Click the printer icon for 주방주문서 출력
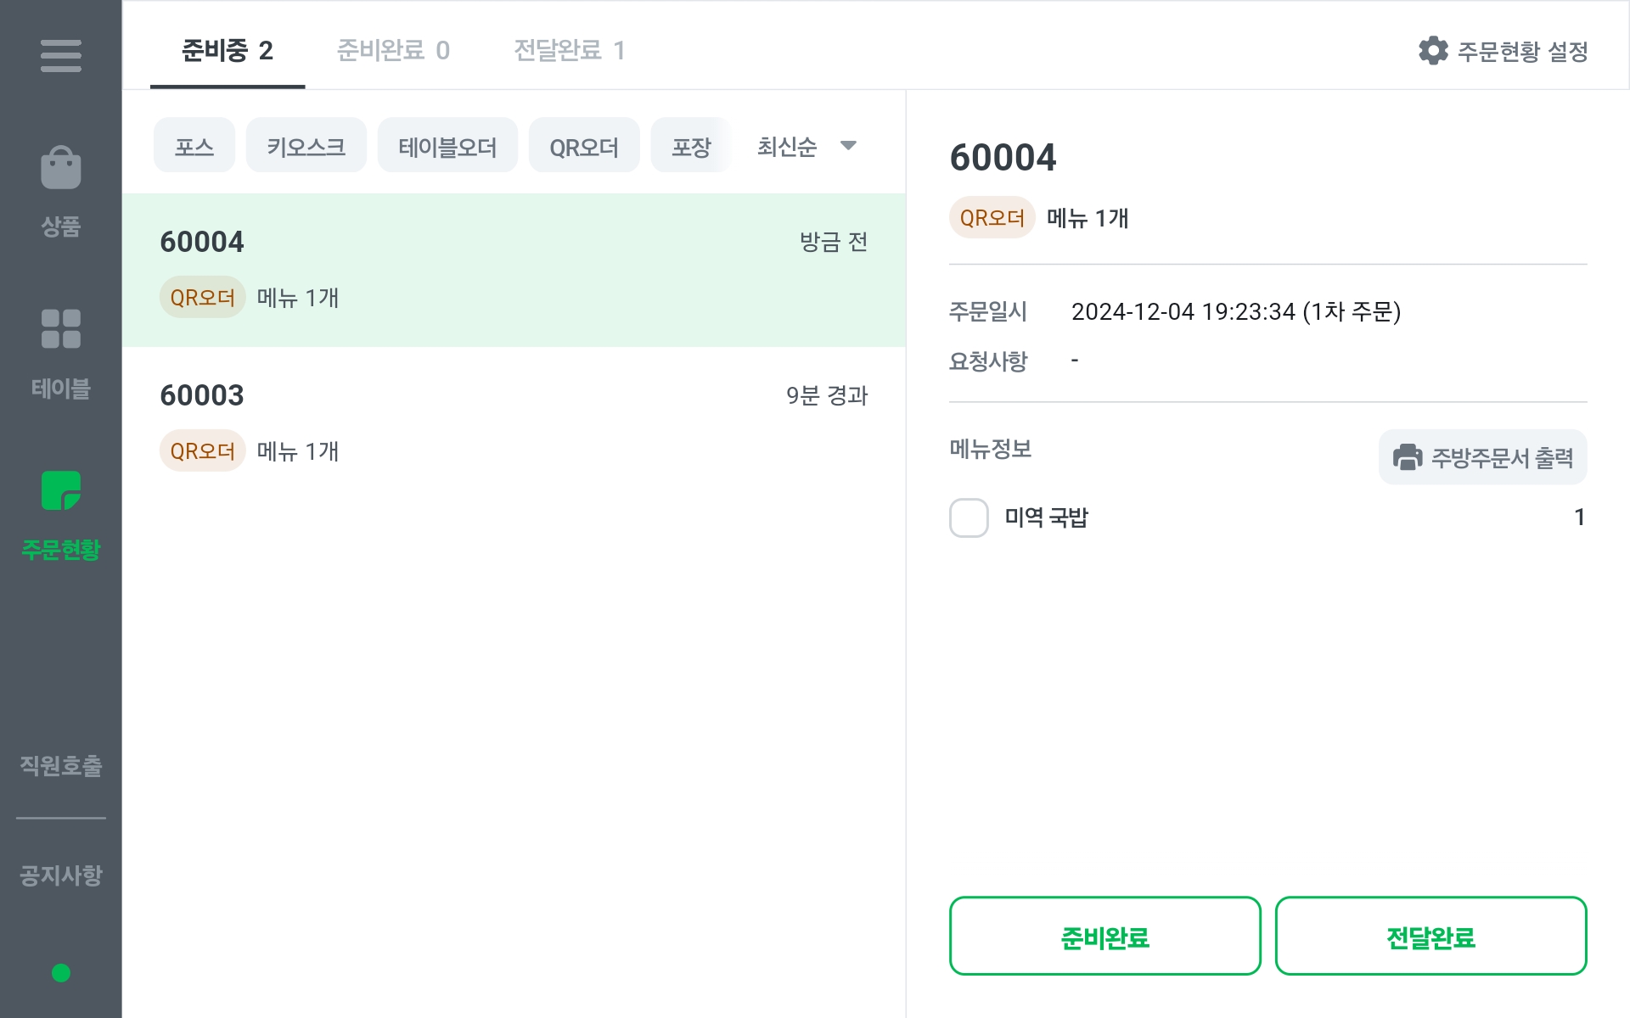This screenshot has height=1018, width=1630. coord(1407,457)
